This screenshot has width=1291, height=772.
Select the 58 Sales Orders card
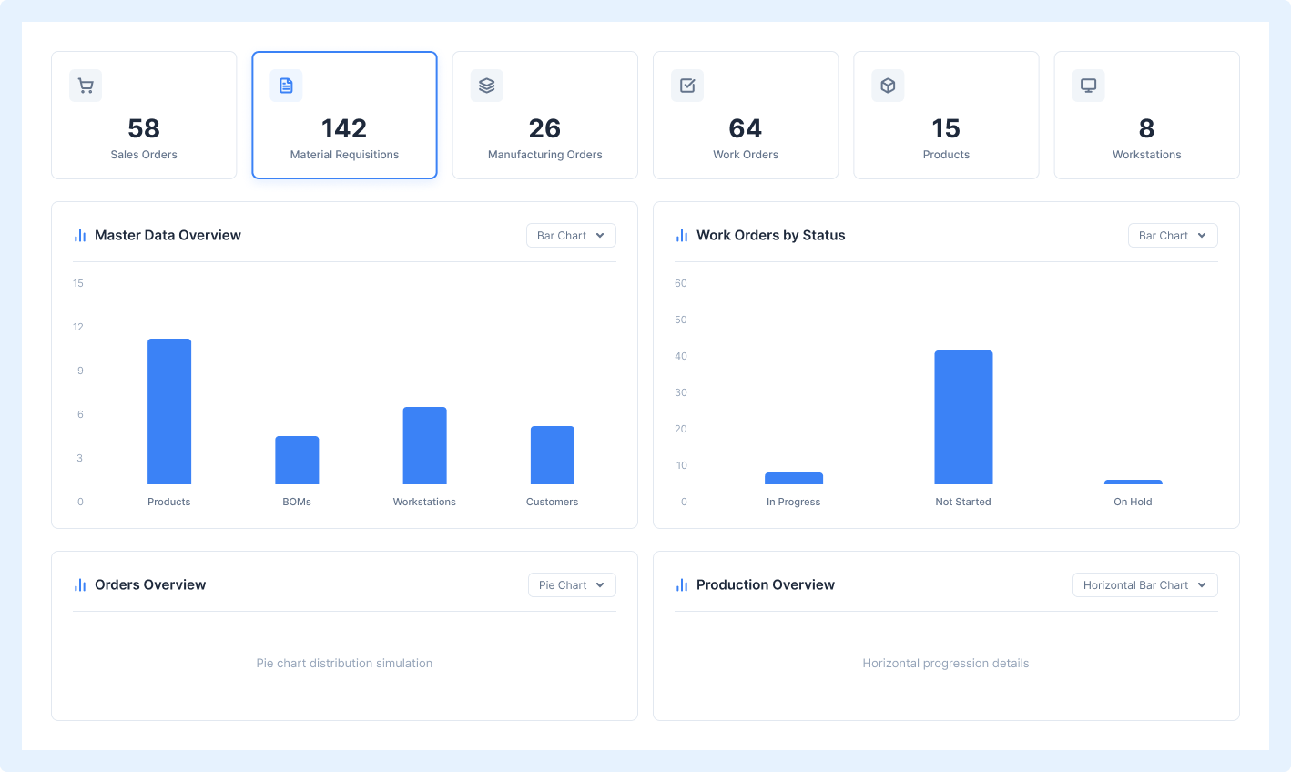[144, 116]
